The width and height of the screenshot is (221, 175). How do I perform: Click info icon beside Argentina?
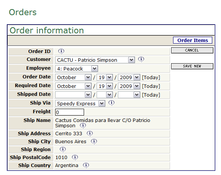point(86,165)
